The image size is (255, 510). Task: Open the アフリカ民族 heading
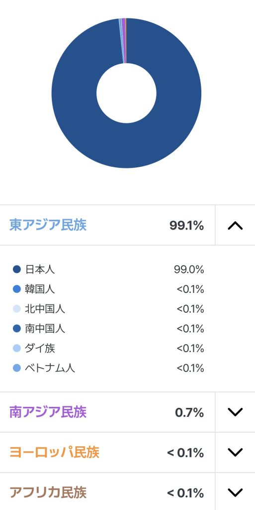tap(48, 493)
